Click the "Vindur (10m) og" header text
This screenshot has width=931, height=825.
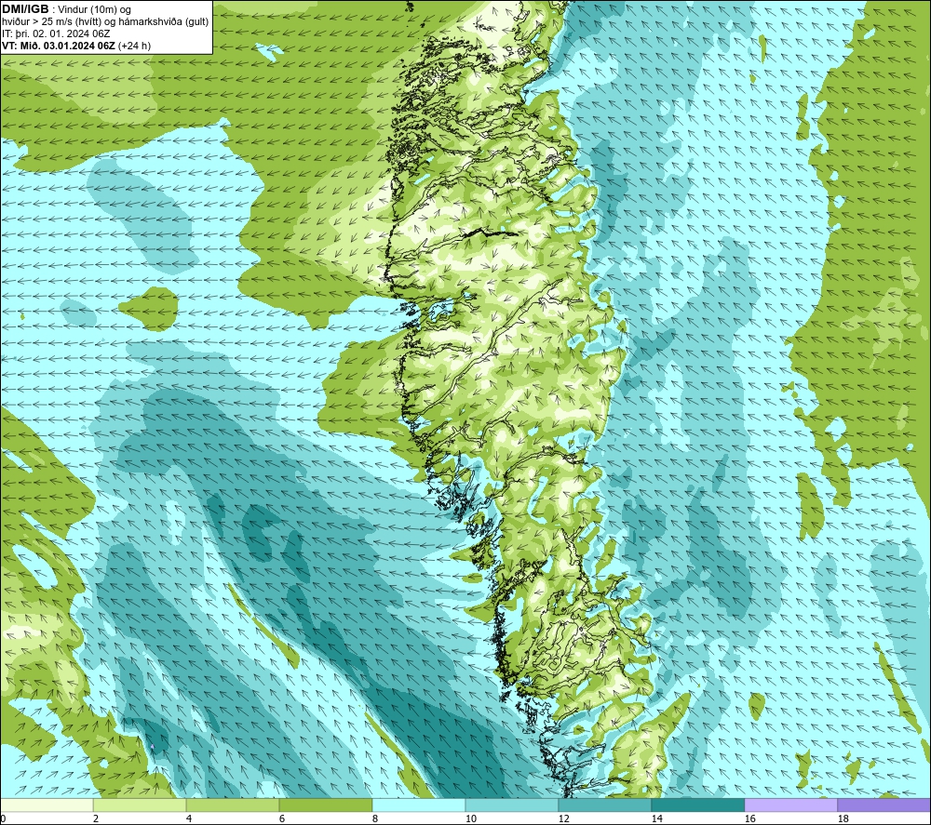click(94, 9)
